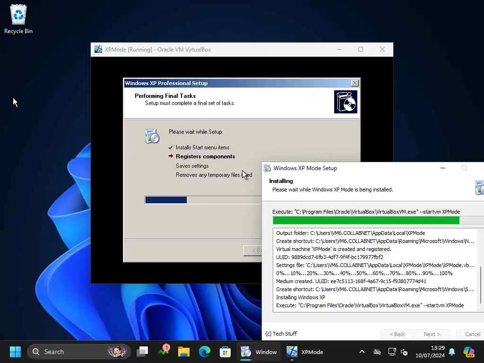
Task: Minimize the Windows XP Mode Setup window
Action: click(443, 168)
